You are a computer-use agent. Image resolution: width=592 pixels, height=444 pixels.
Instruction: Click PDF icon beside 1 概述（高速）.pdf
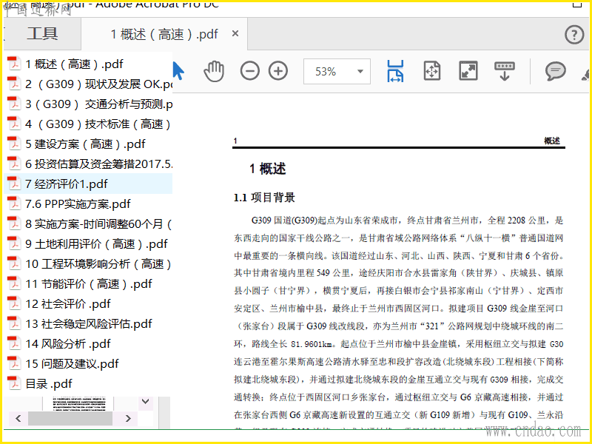[x=14, y=64]
